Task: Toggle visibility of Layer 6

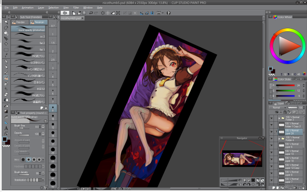Action: (x=271, y=146)
